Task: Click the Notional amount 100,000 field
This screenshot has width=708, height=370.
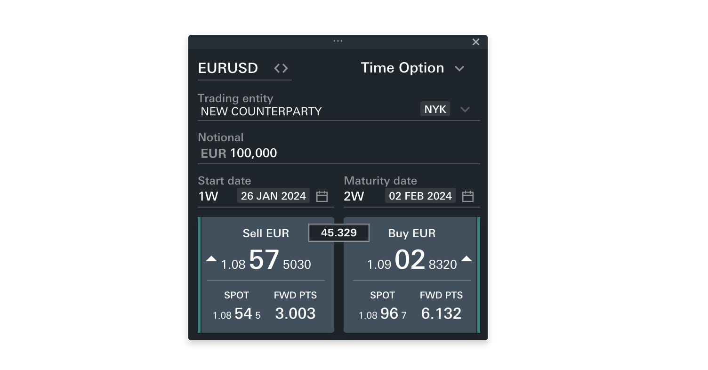Action: pyautogui.click(x=253, y=153)
